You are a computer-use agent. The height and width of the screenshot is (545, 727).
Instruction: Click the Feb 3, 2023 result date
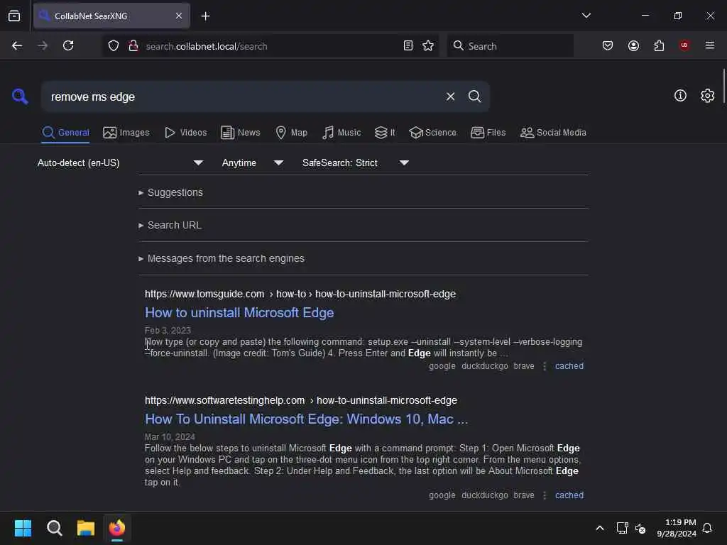click(168, 331)
